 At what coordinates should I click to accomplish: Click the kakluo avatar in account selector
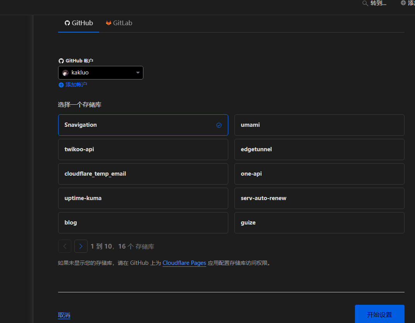65,73
